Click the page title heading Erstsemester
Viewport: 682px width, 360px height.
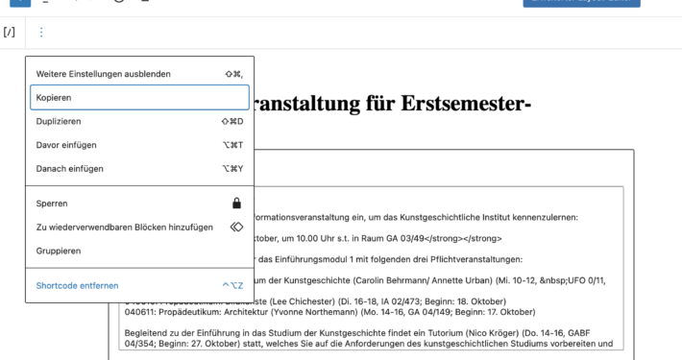(393, 104)
